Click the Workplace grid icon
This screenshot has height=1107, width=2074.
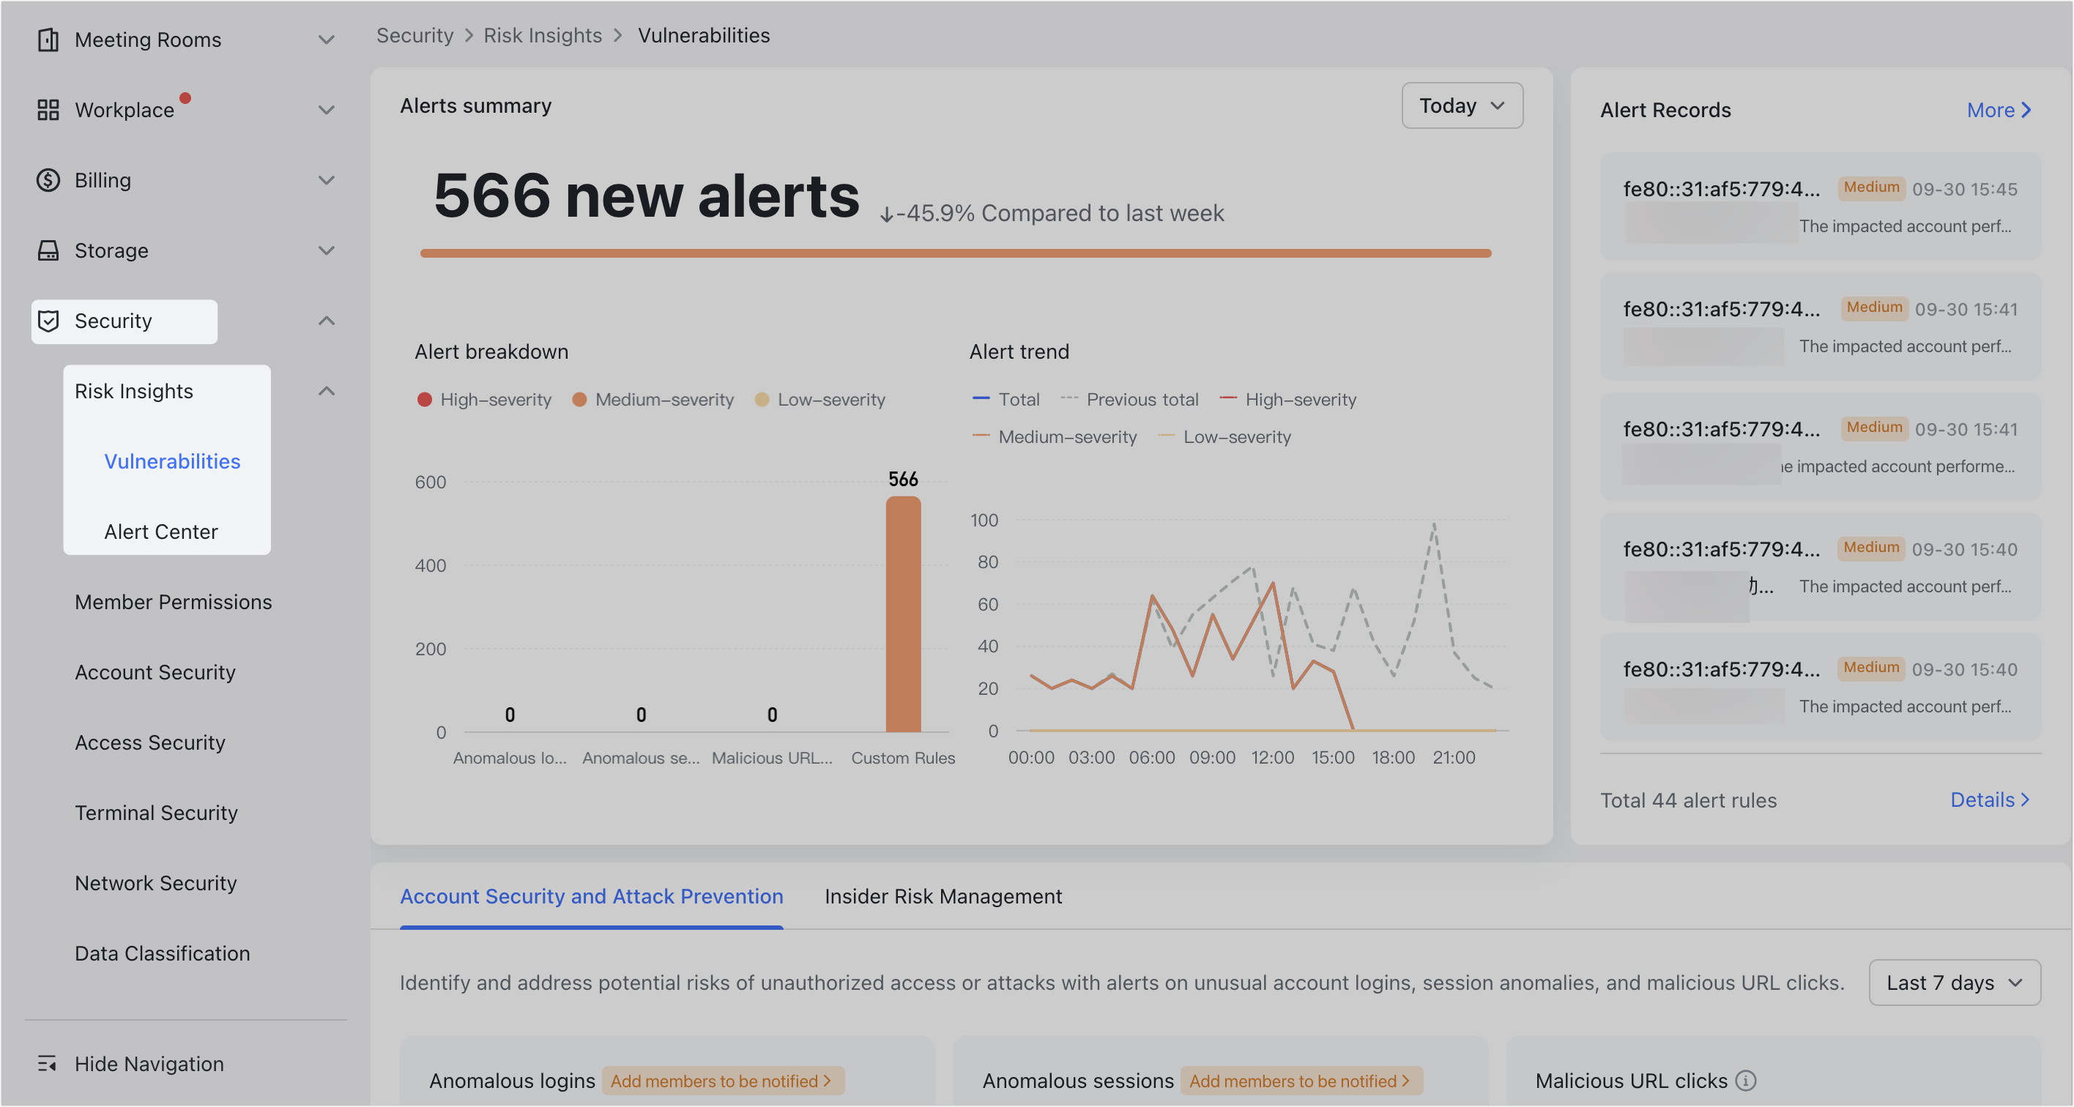point(49,110)
